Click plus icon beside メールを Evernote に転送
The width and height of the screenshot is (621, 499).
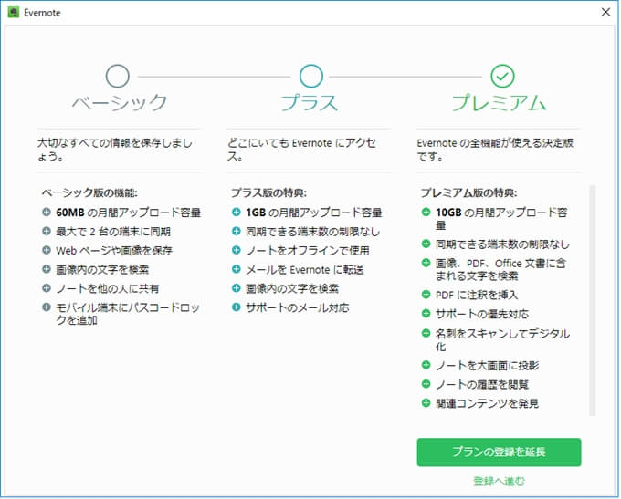[236, 269]
